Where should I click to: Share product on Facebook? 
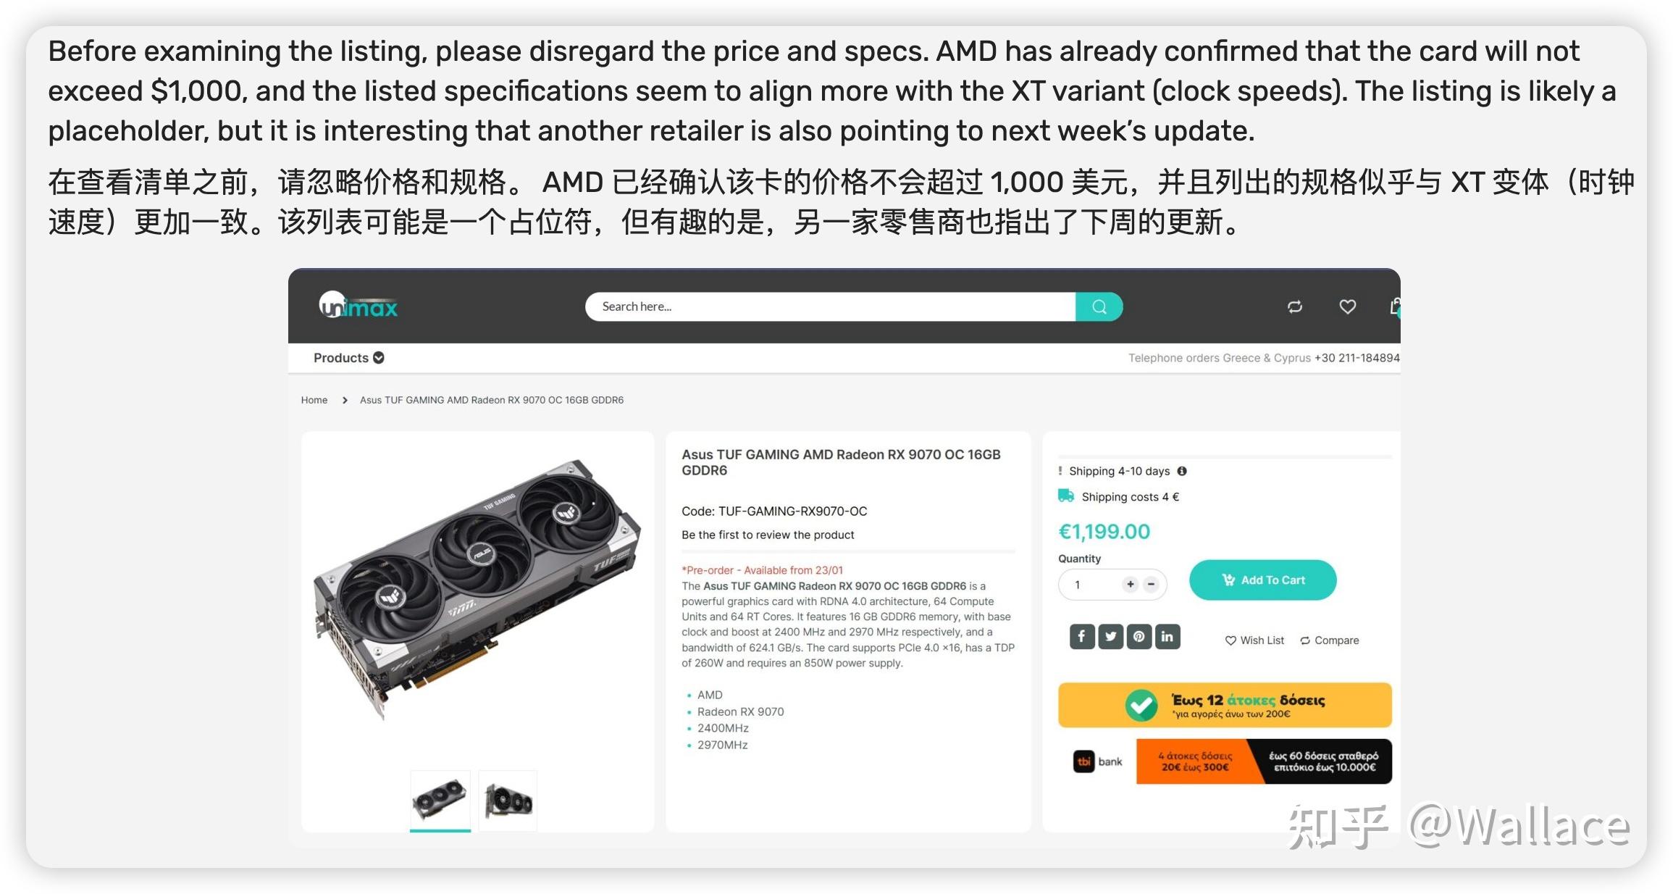coord(1081,636)
